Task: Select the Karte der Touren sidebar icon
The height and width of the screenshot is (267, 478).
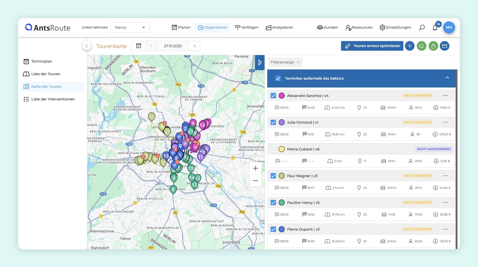Action: 26,86
